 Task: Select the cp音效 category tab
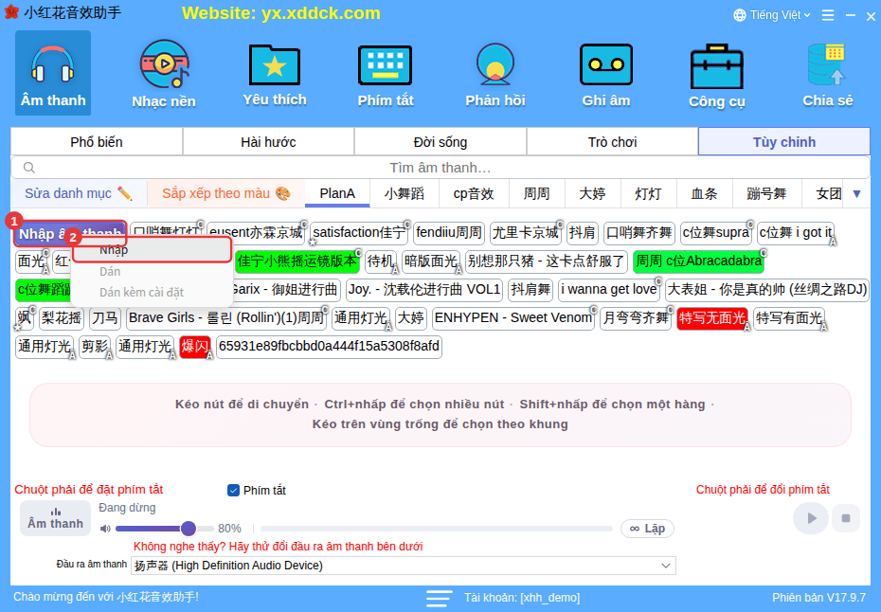click(474, 194)
